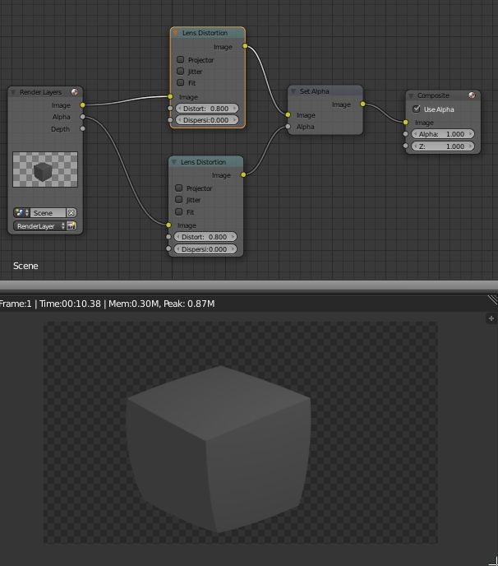Image resolution: width=498 pixels, height=566 pixels.
Task: Click the lower node Dispersion input socket
Action: (x=168, y=248)
